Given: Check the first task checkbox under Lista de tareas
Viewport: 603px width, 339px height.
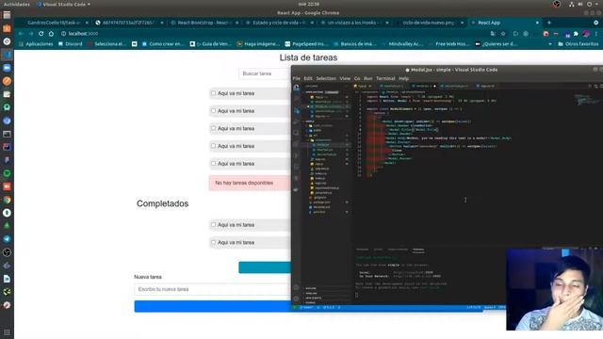Looking at the screenshot, I should click(x=214, y=93).
